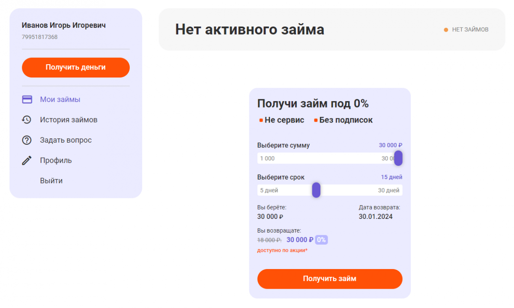Click the question mark icon
The width and height of the screenshot is (514, 308).
27,140
